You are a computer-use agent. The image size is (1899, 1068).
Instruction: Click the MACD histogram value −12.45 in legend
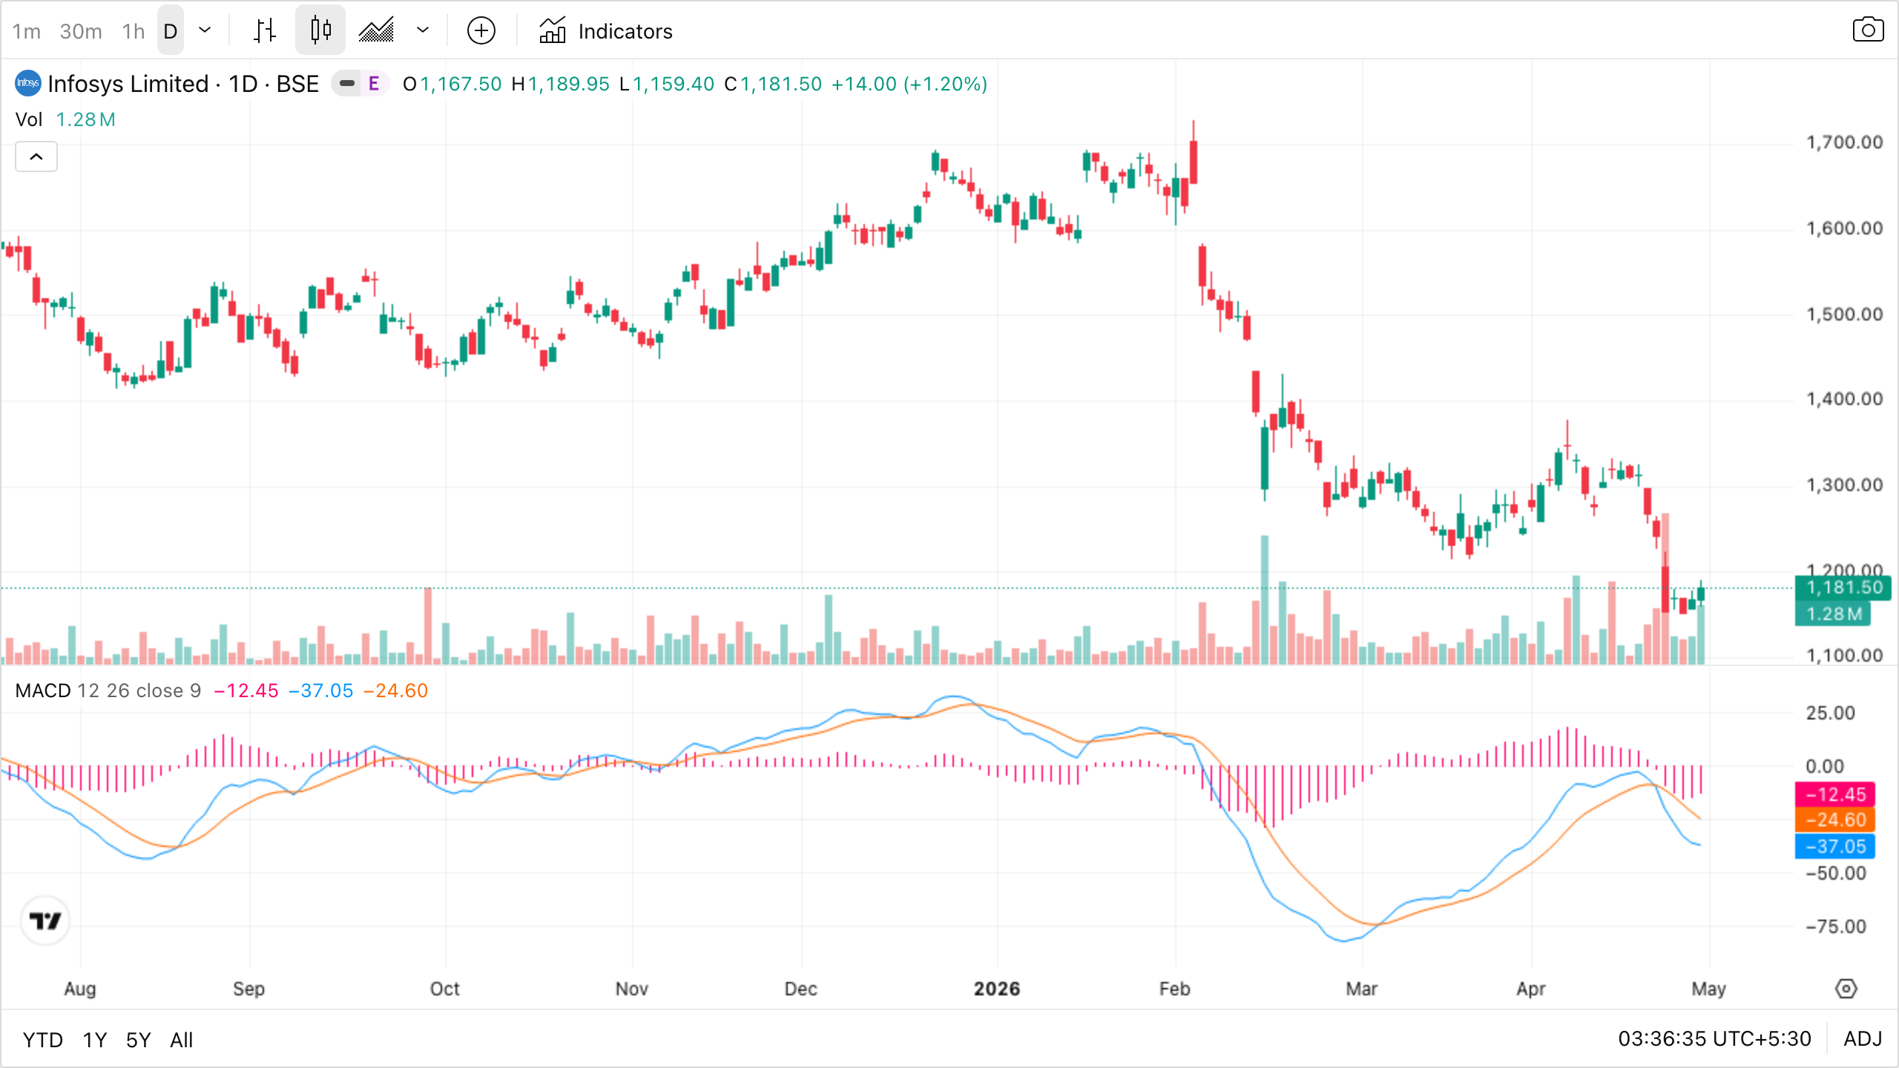coord(246,690)
